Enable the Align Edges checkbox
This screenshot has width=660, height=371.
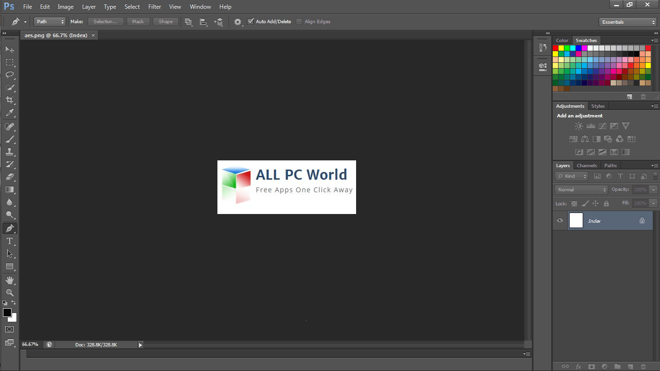pos(299,21)
